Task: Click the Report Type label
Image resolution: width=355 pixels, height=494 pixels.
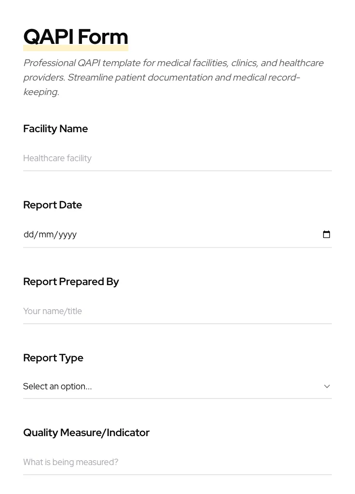Action: tap(53, 358)
